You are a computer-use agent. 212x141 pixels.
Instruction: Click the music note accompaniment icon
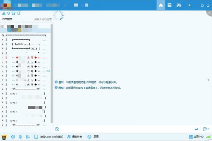pyautogui.click(x=69, y=137)
